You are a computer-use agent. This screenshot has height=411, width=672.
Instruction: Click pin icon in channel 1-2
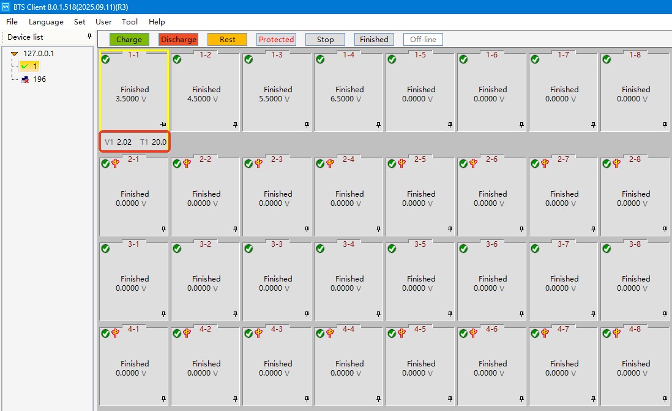click(236, 125)
